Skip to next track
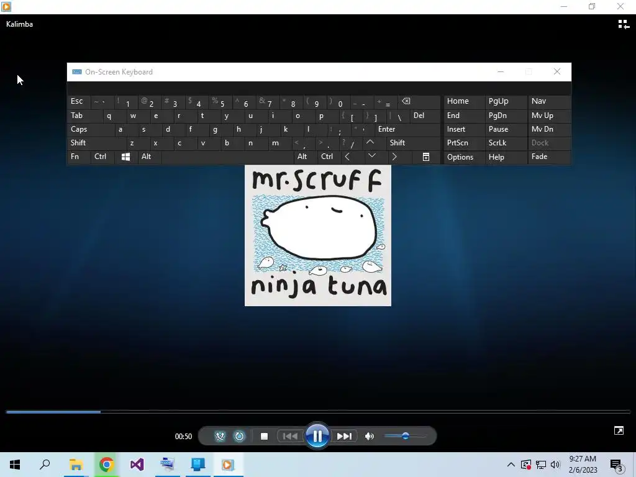This screenshot has height=477, width=636. 344,437
